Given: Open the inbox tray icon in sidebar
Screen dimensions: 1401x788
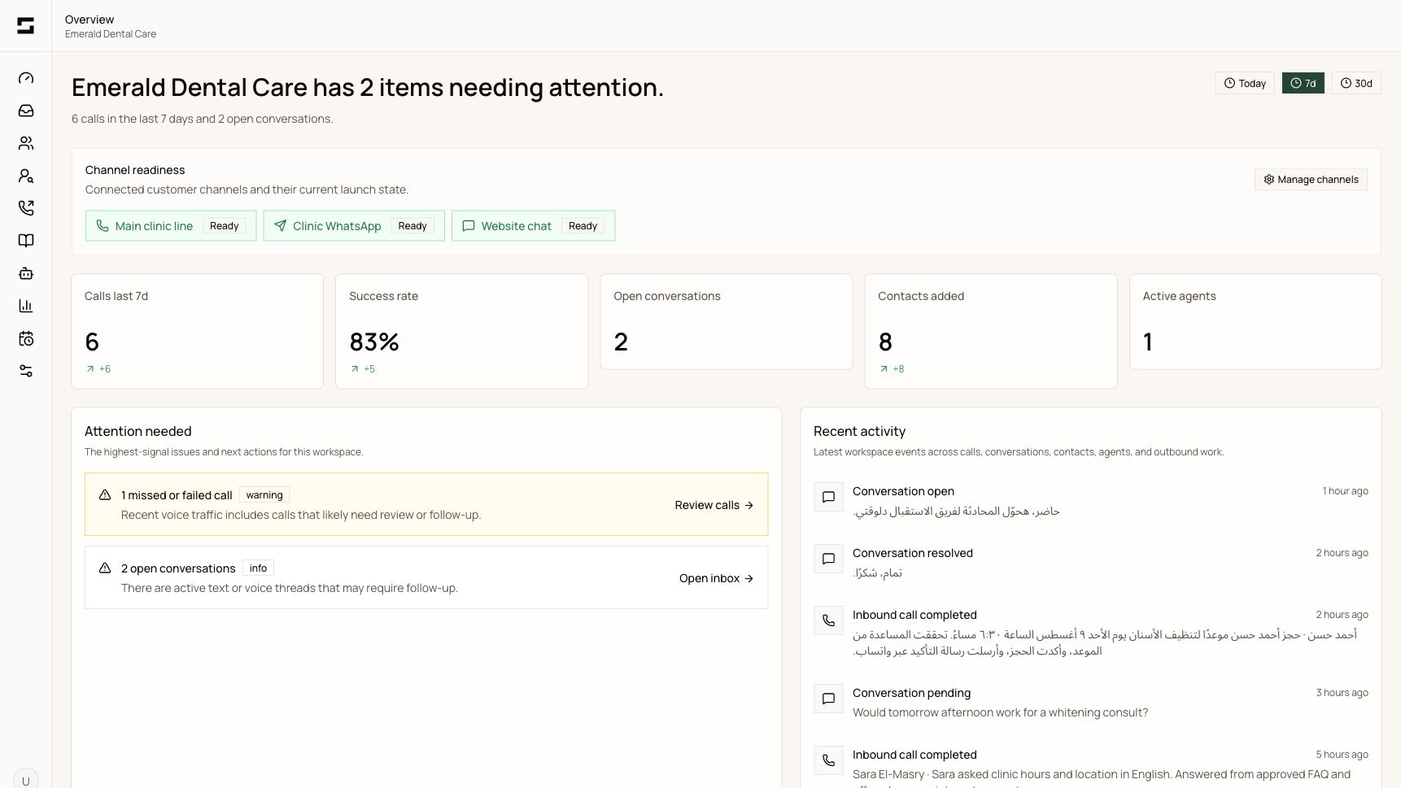Looking at the screenshot, I should 26,111.
